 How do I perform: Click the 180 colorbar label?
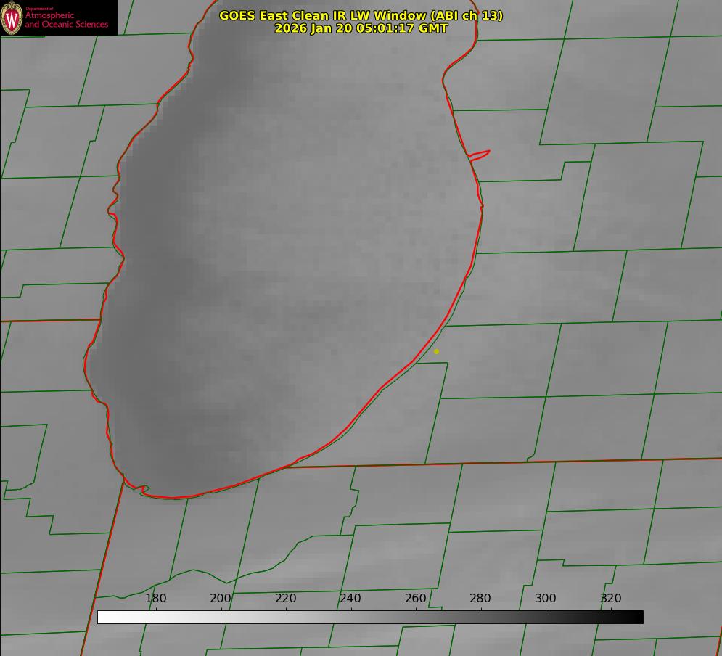[156, 598]
